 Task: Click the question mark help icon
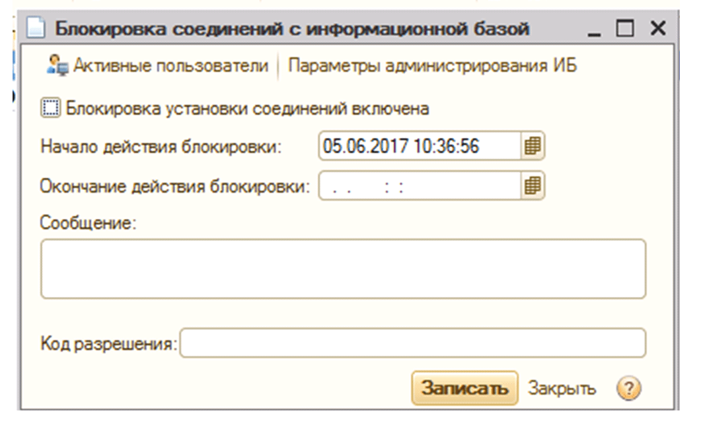629,389
